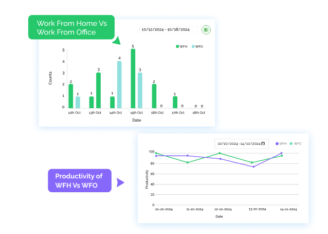Click the tallest WFH bar on 15th Oct
This screenshot has width=328, height=234.
pos(133,78)
